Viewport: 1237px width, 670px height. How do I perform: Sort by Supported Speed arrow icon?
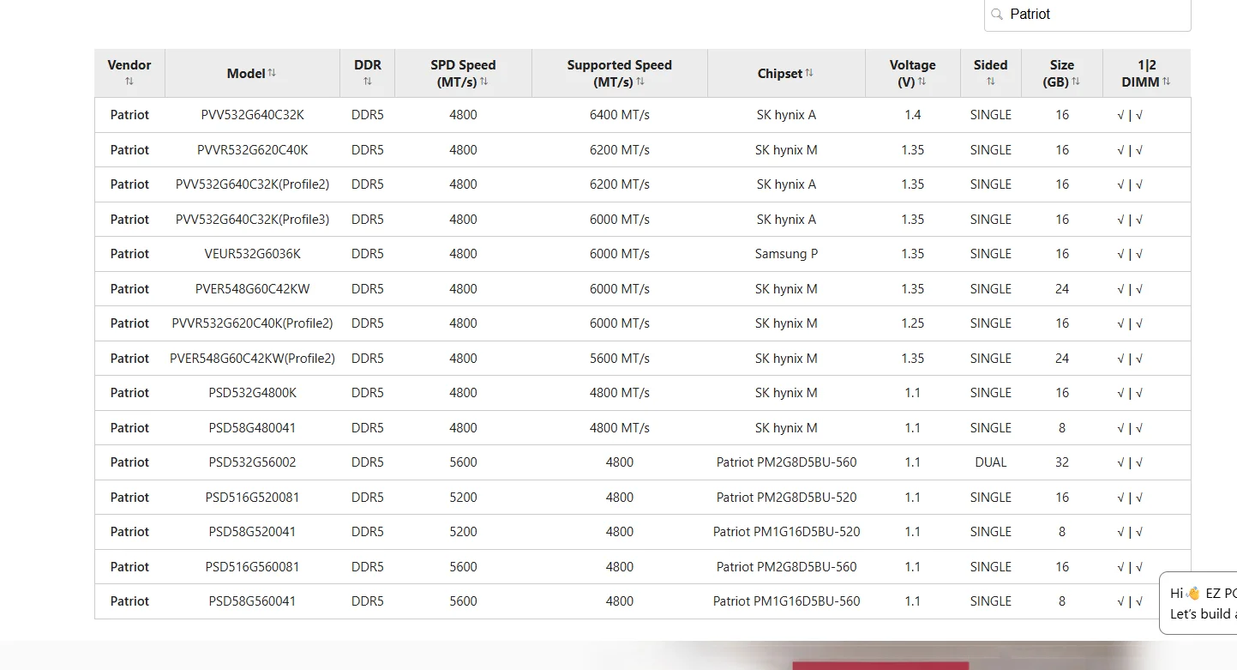pos(640,81)
